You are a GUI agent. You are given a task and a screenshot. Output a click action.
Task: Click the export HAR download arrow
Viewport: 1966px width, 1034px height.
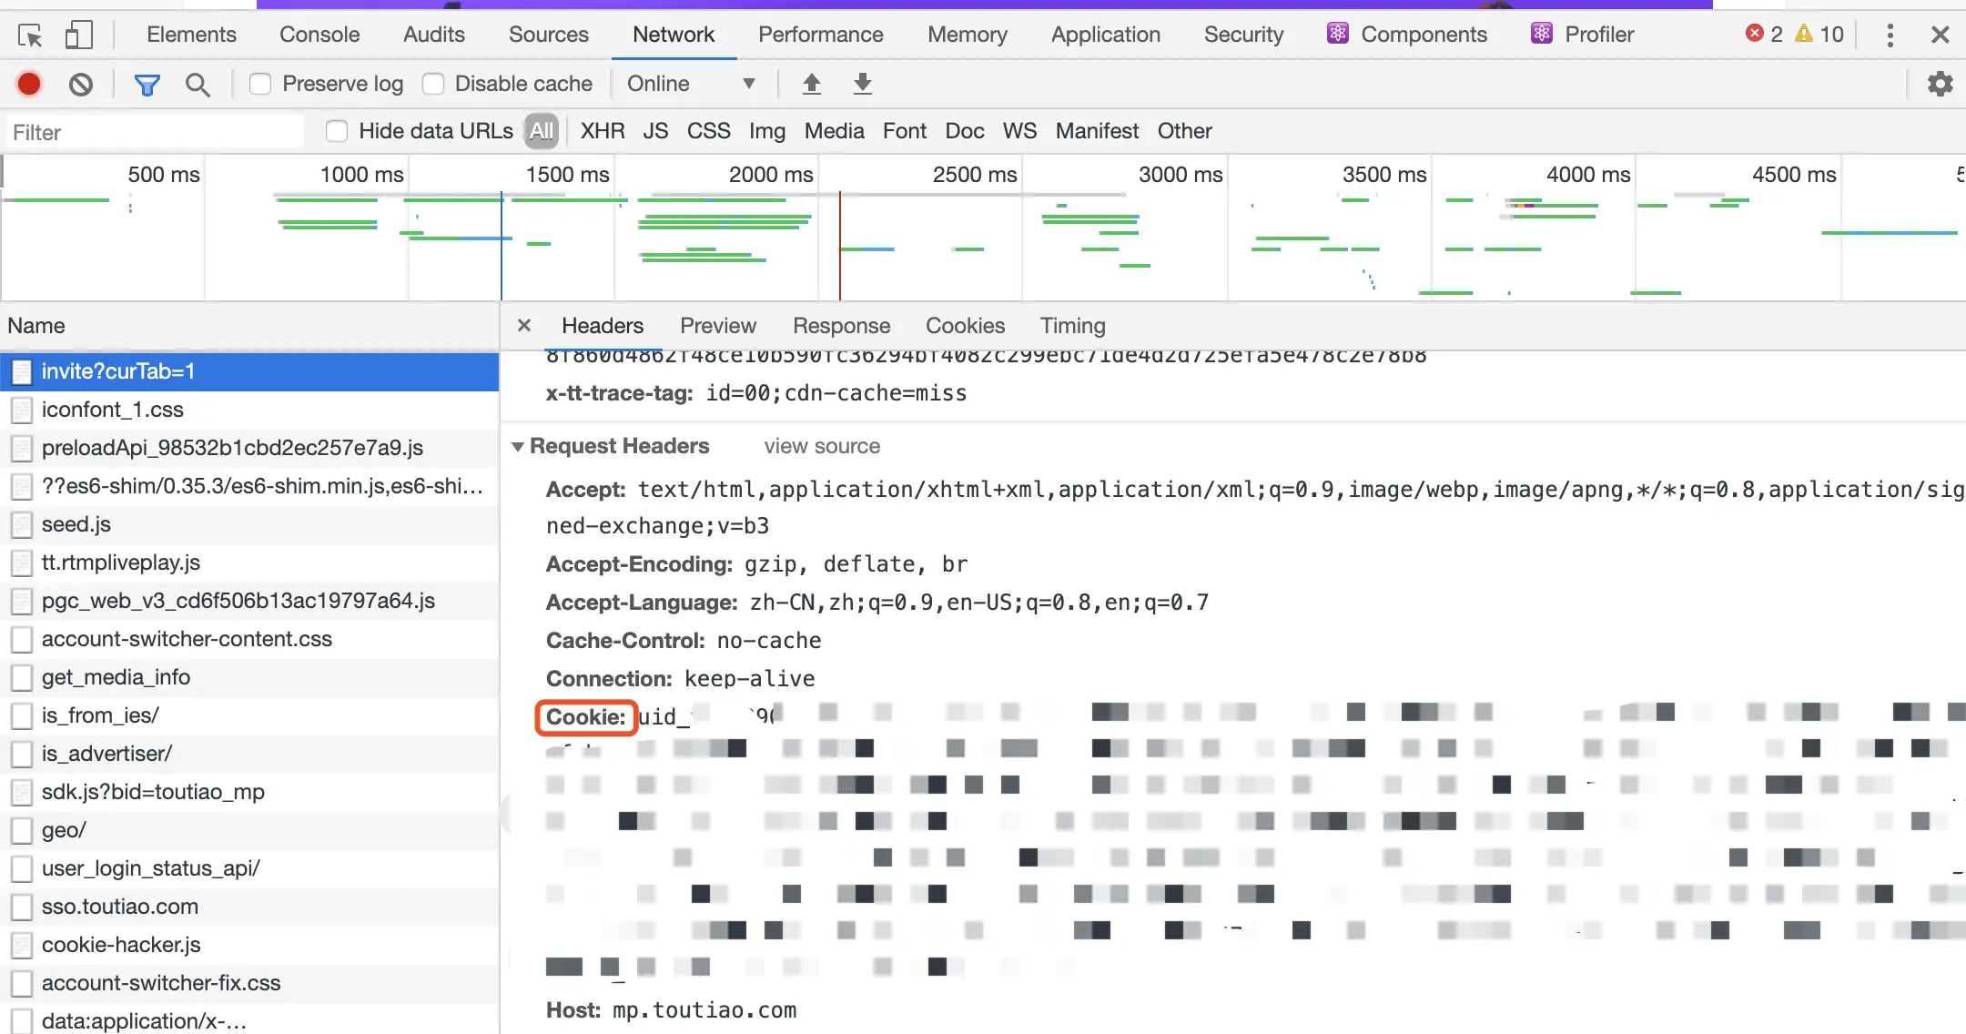(x=863, y=85)
